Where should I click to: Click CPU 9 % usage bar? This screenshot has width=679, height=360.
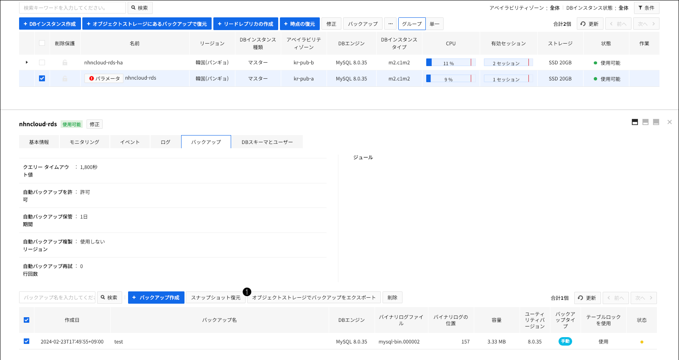(x=451, y=78)
